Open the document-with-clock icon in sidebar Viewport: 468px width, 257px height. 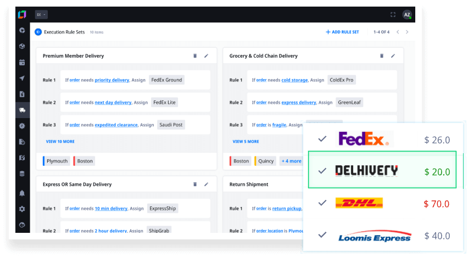[x=22, y=142]
